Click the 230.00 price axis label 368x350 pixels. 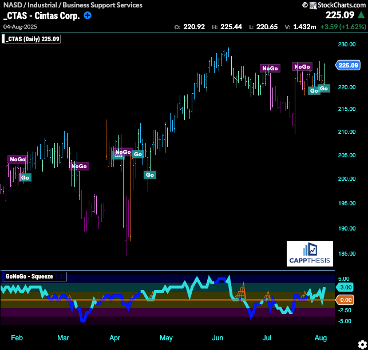pyautogui.click(x=347, y=45)
